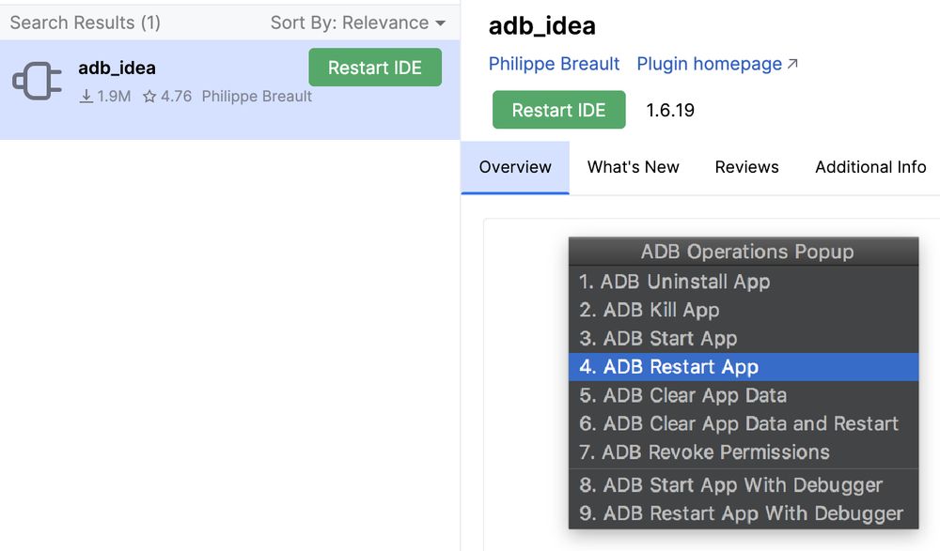Select ADB Uninstall App in popup

(x=675, y=282)
